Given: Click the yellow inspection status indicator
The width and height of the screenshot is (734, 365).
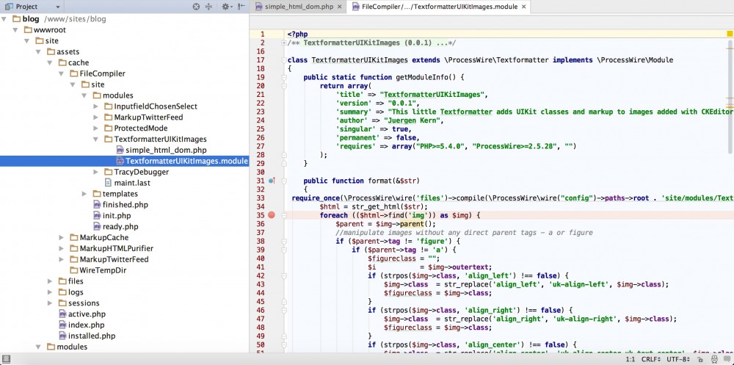Looking at the screenshot, I should pos(729,34).
